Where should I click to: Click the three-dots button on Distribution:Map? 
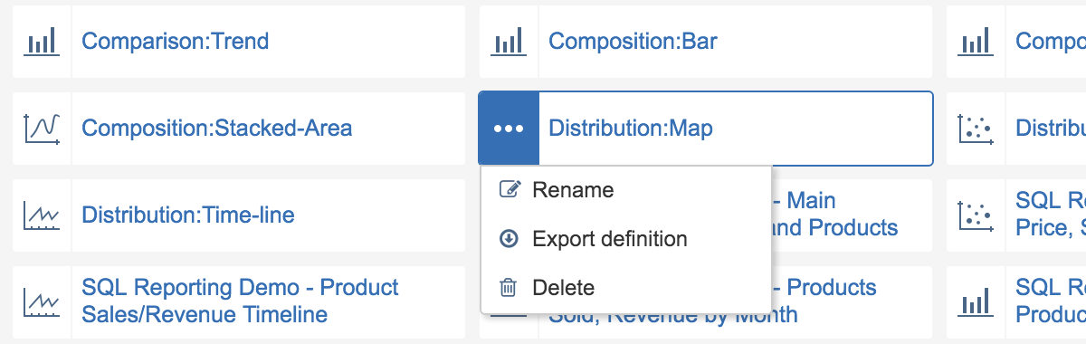[509, 129]
